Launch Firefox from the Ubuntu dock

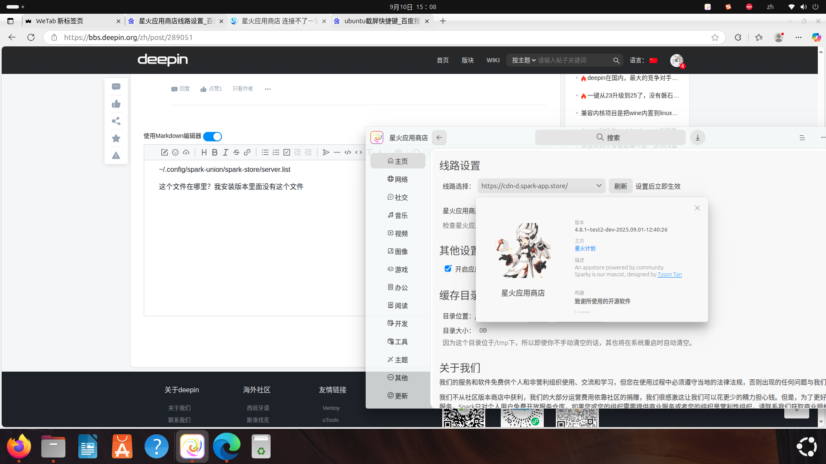point(19,447)
